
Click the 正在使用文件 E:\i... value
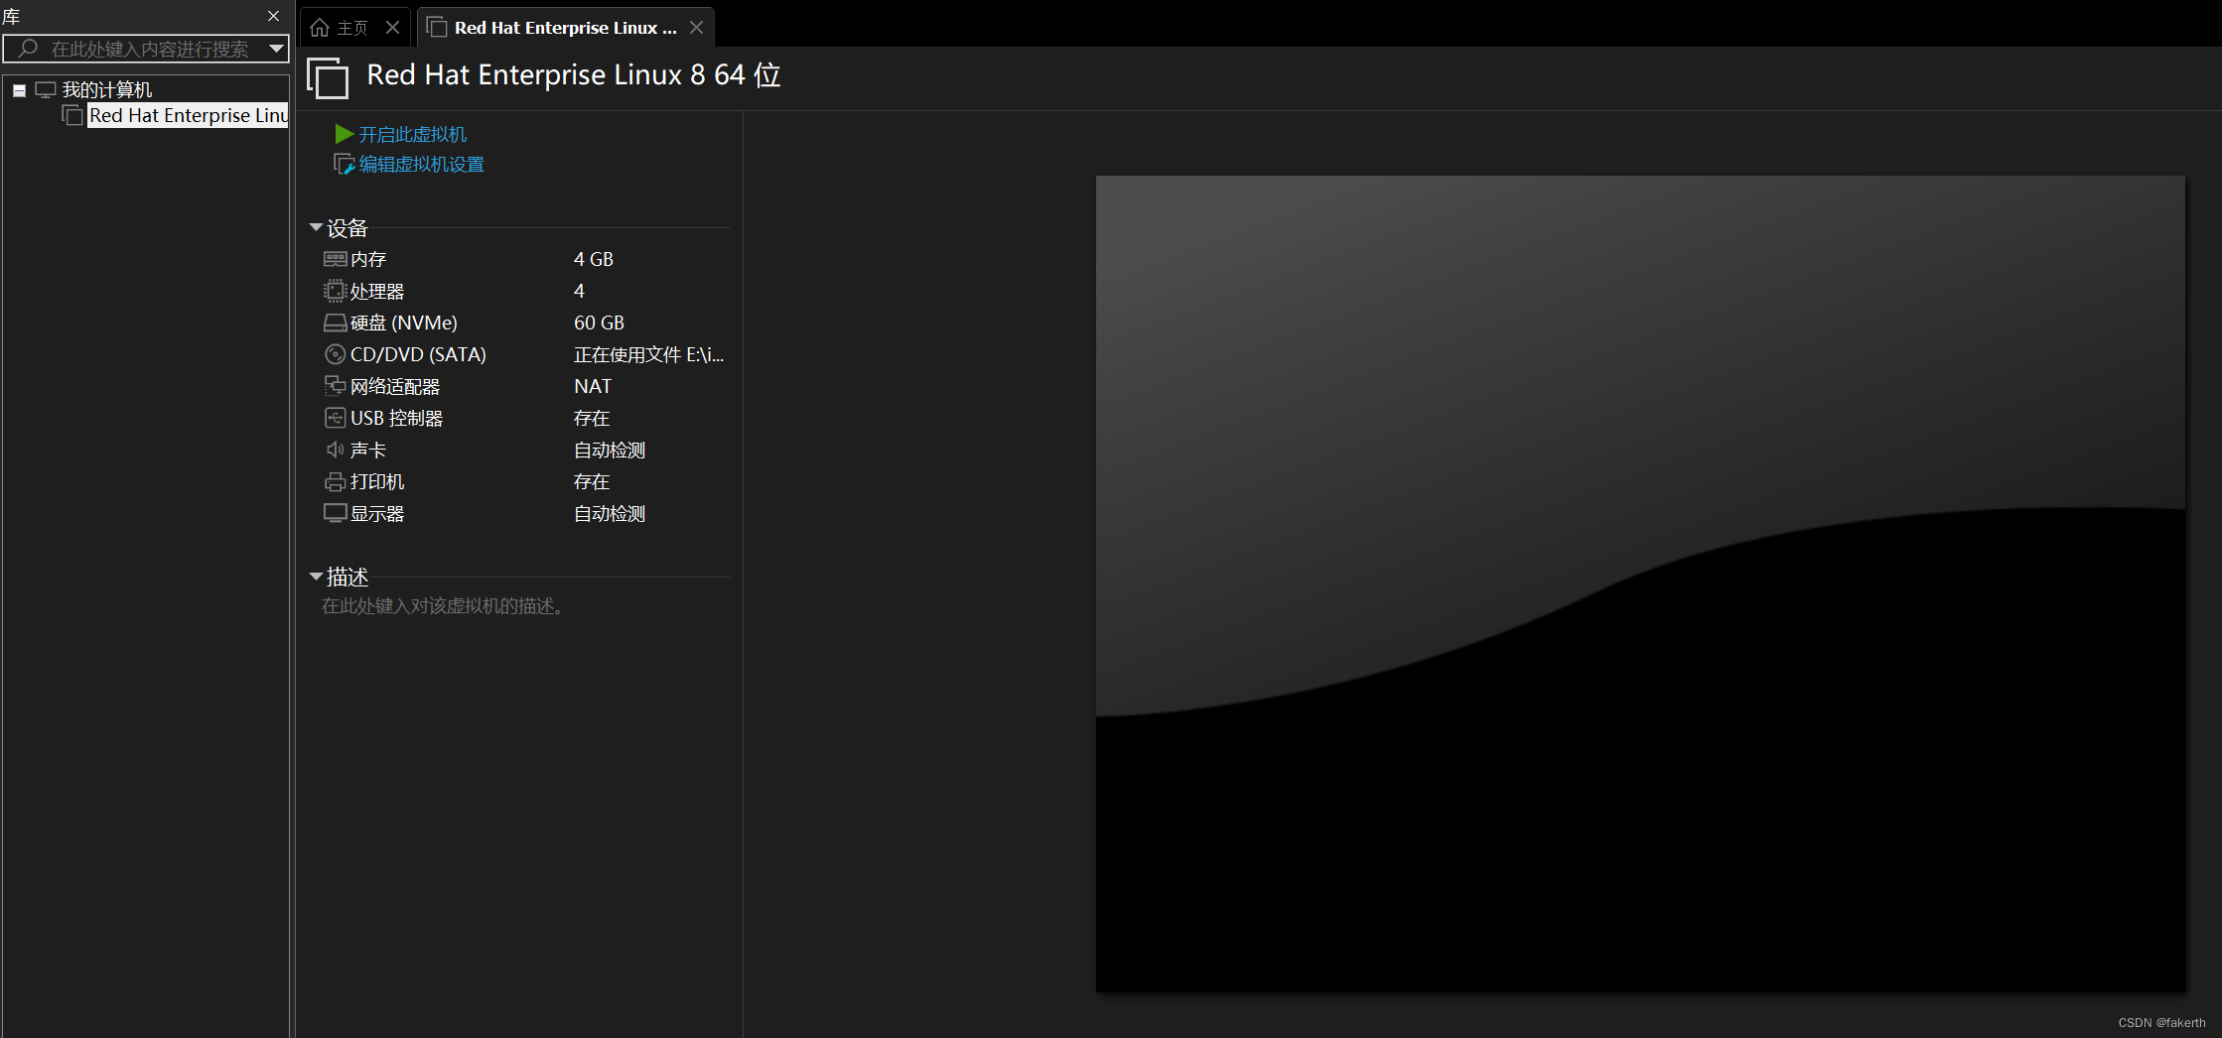[x=649, y=354]
